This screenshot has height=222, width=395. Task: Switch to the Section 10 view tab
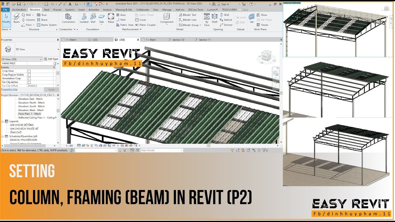coord(178,39)
